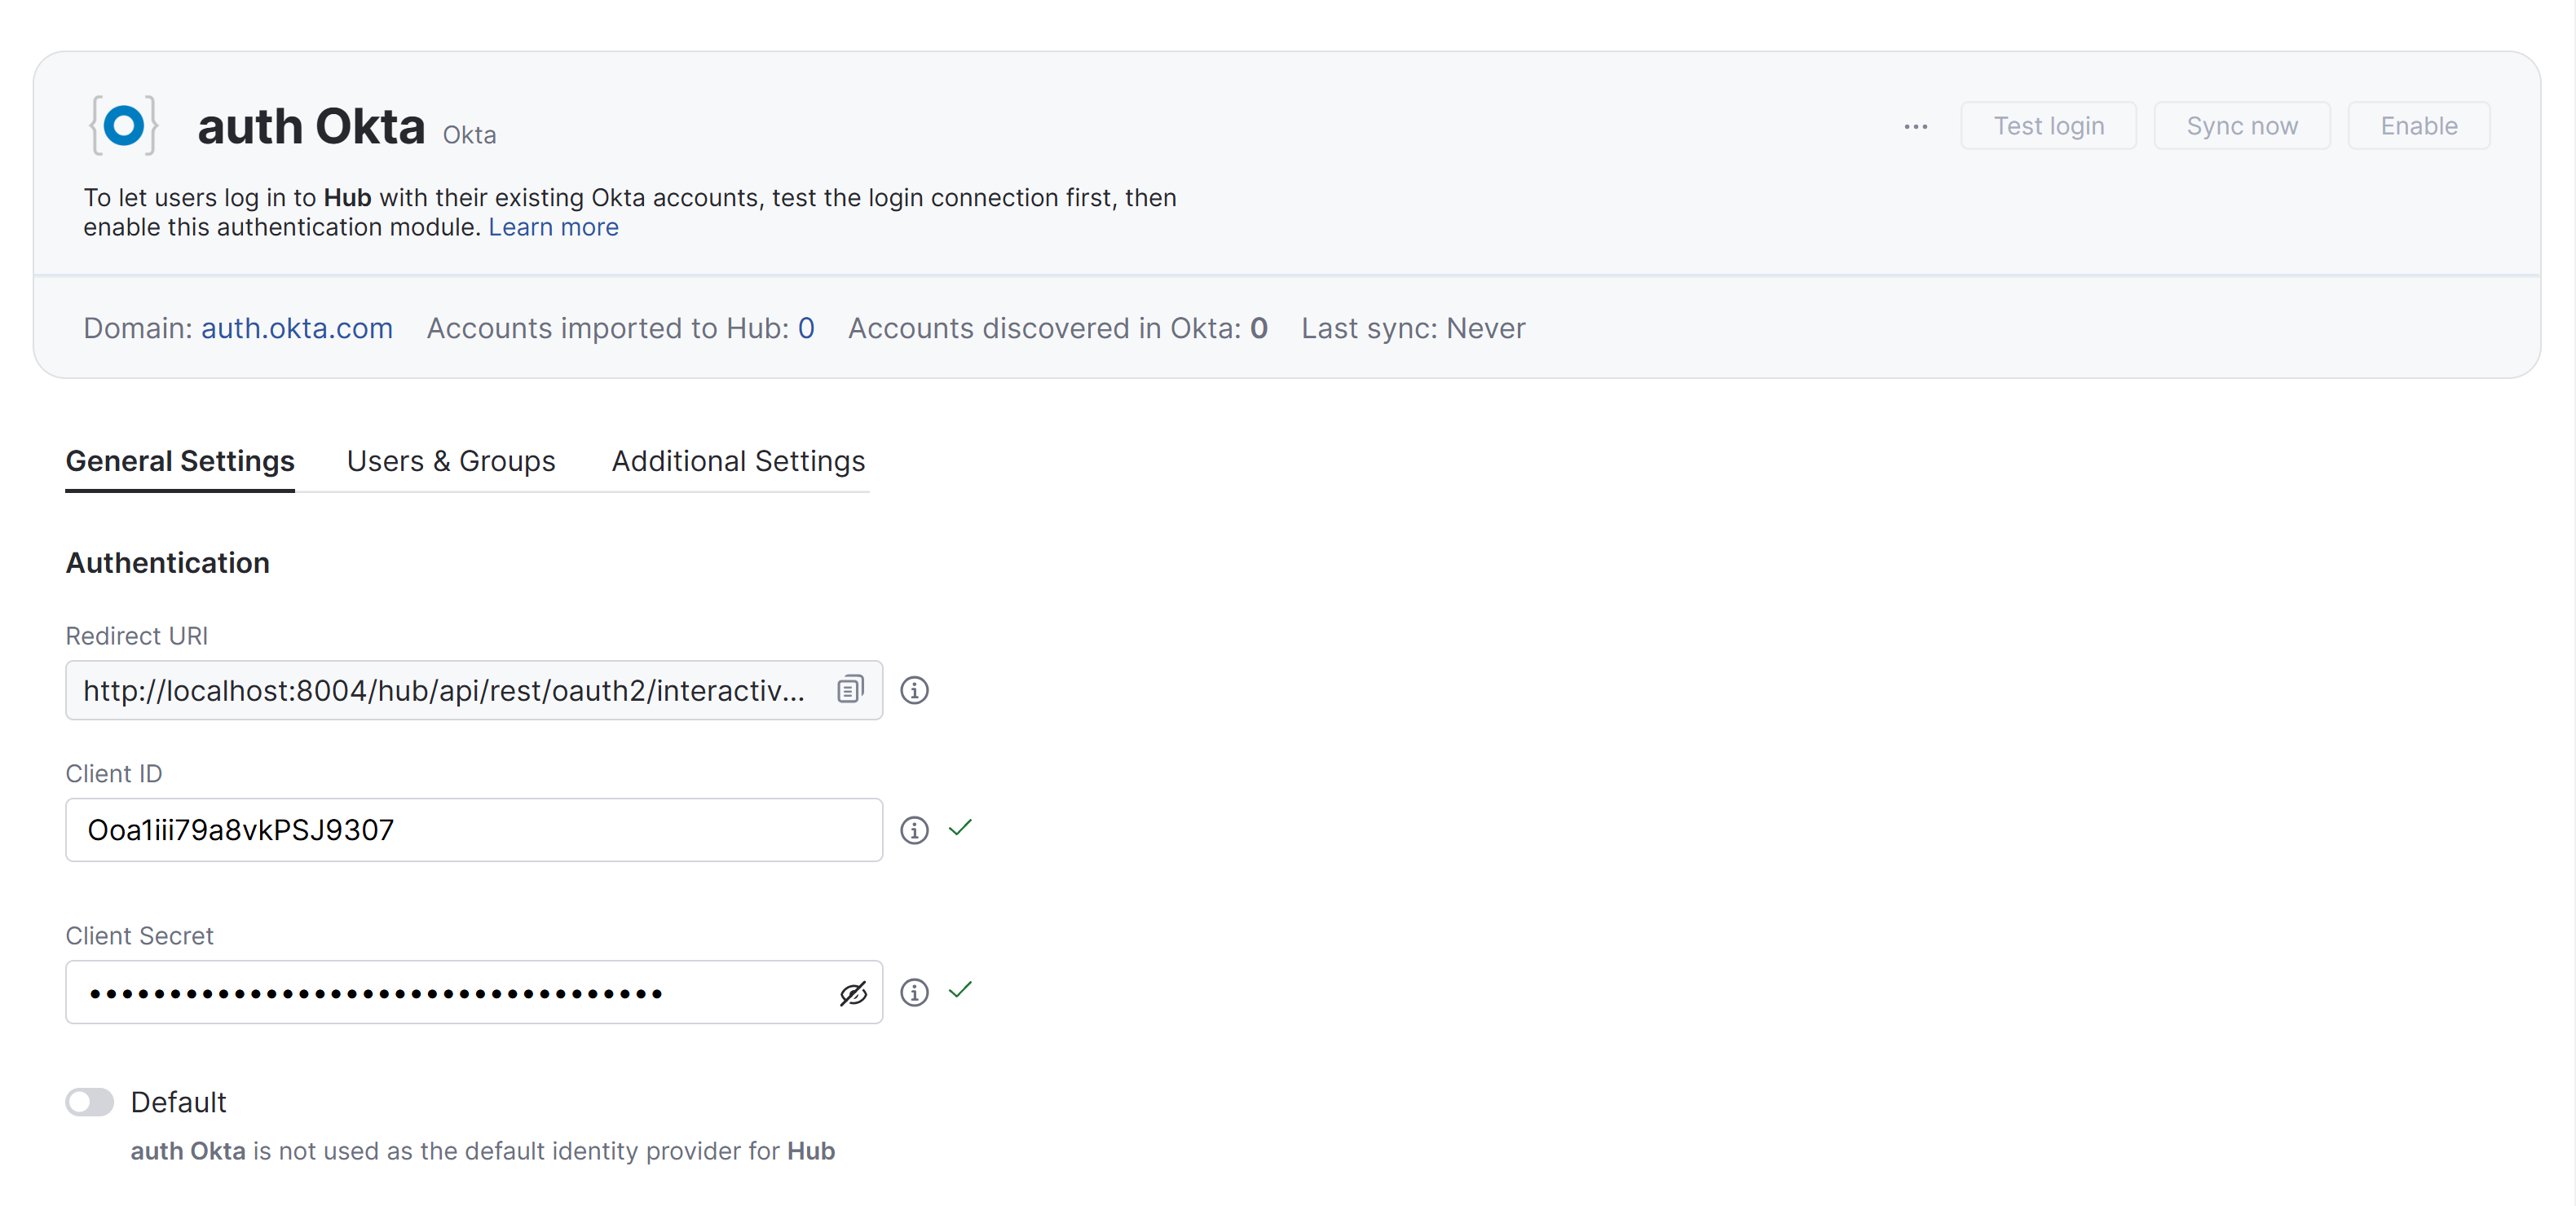The height and width of the screenshot is (1206, 2576).
Task: Open the ellipsis more-options menu
Action: (1916, 126)
